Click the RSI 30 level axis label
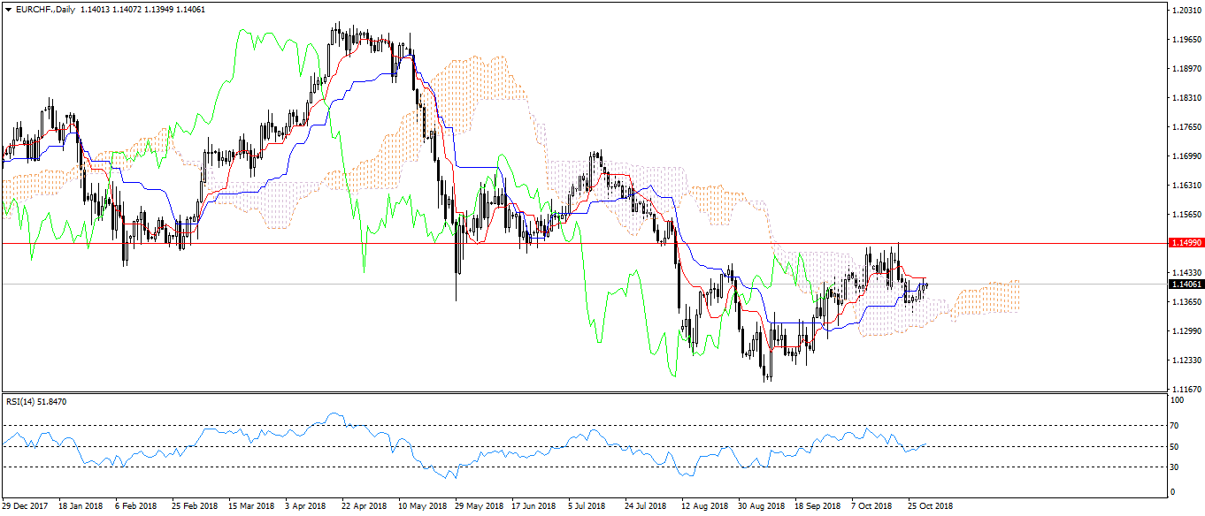The image size is (1205, 516). click(1175, 467)
